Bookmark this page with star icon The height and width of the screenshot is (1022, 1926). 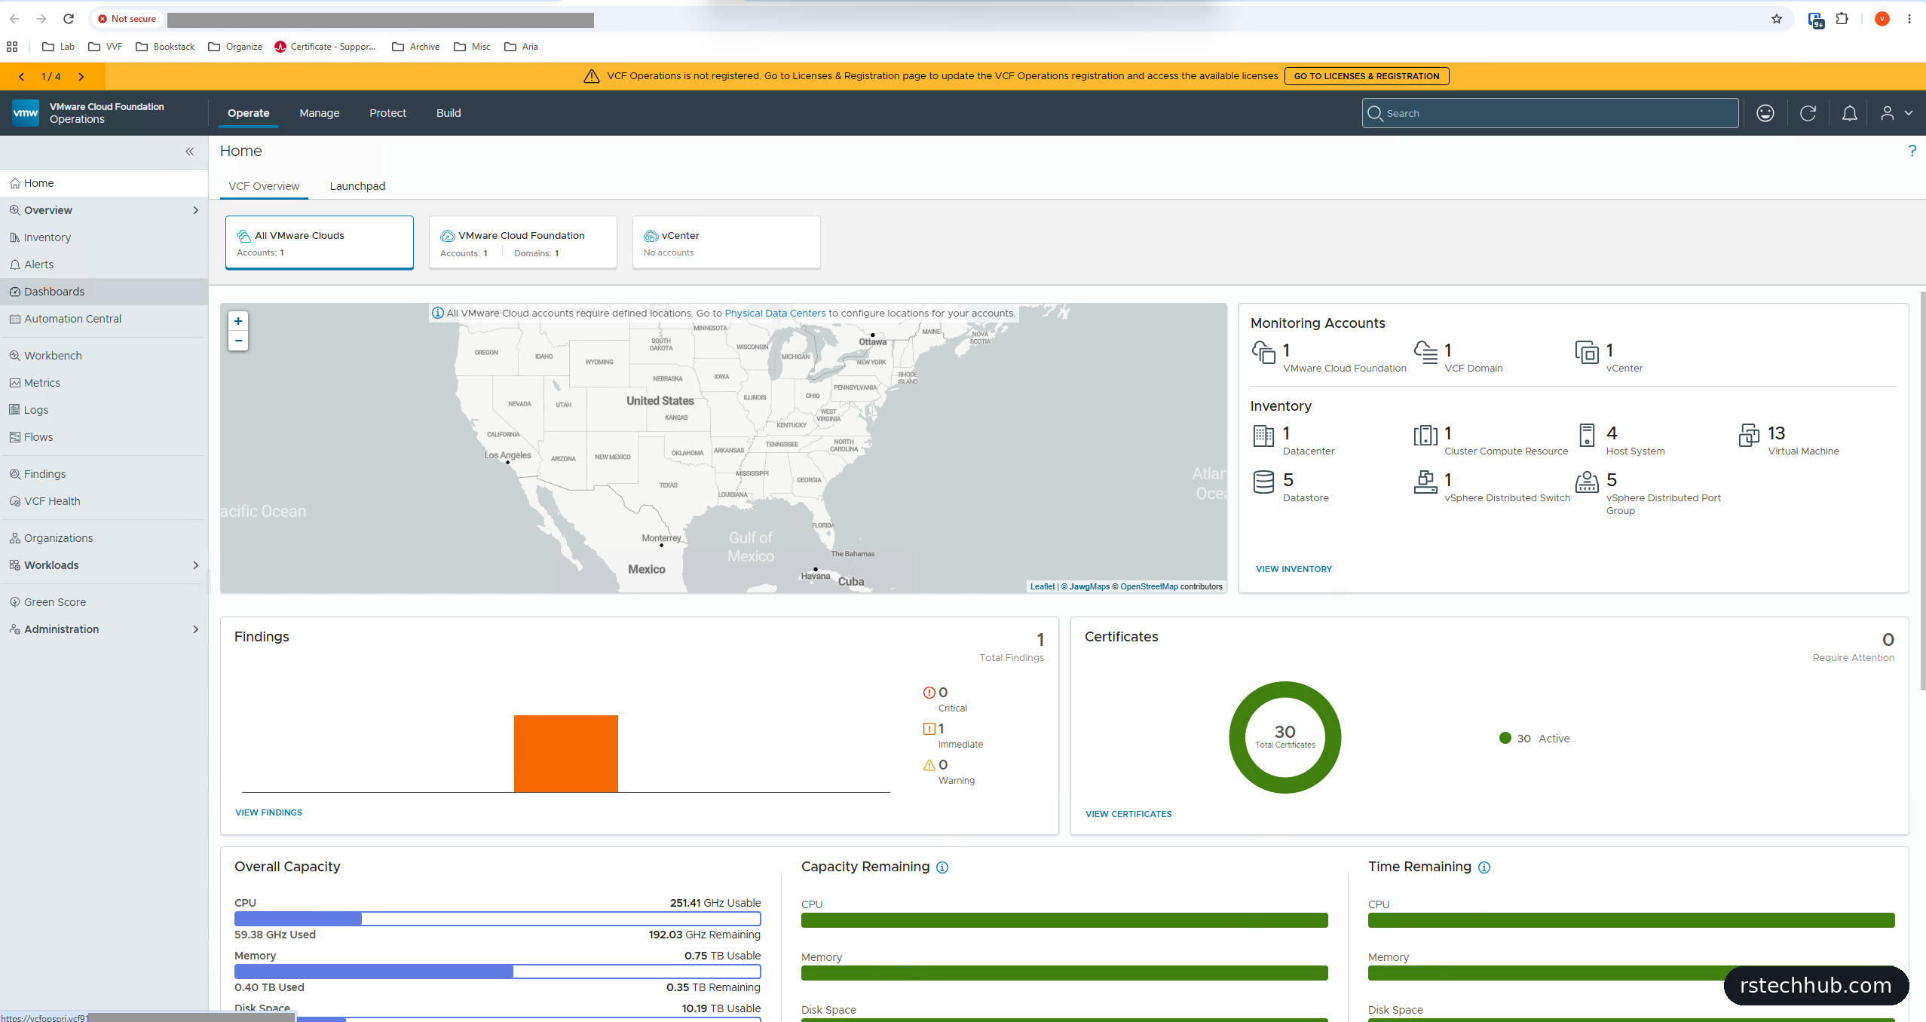(x=1776, y=19)
